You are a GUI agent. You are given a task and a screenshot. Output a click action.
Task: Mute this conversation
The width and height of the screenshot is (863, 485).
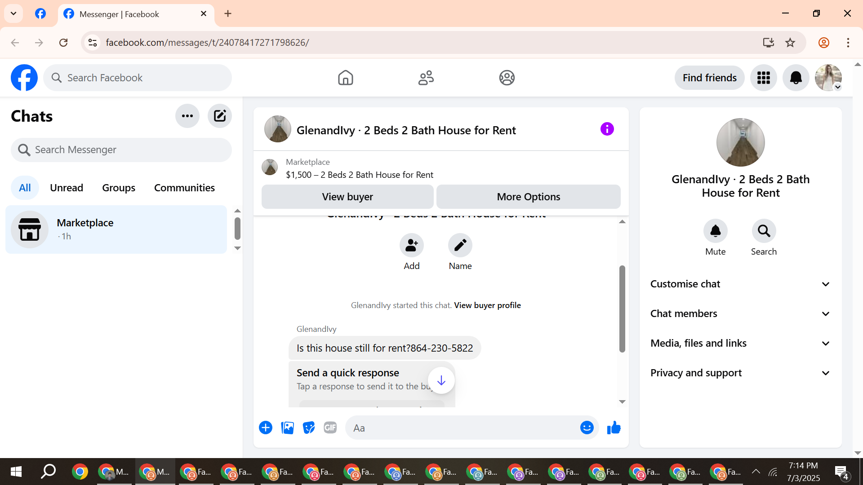[715, 231]
